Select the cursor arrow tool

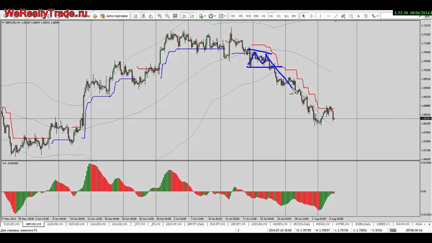point(303,16)
